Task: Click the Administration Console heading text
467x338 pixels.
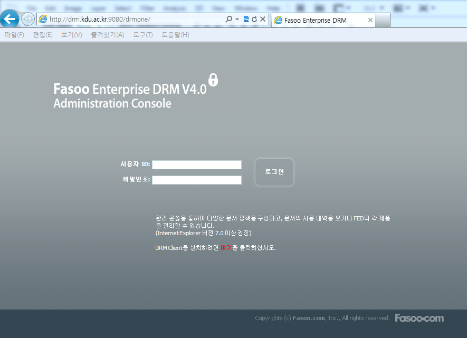Action: pos(112,103)
